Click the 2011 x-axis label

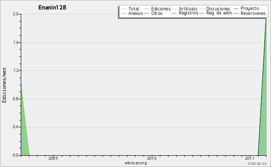(250, 158)
